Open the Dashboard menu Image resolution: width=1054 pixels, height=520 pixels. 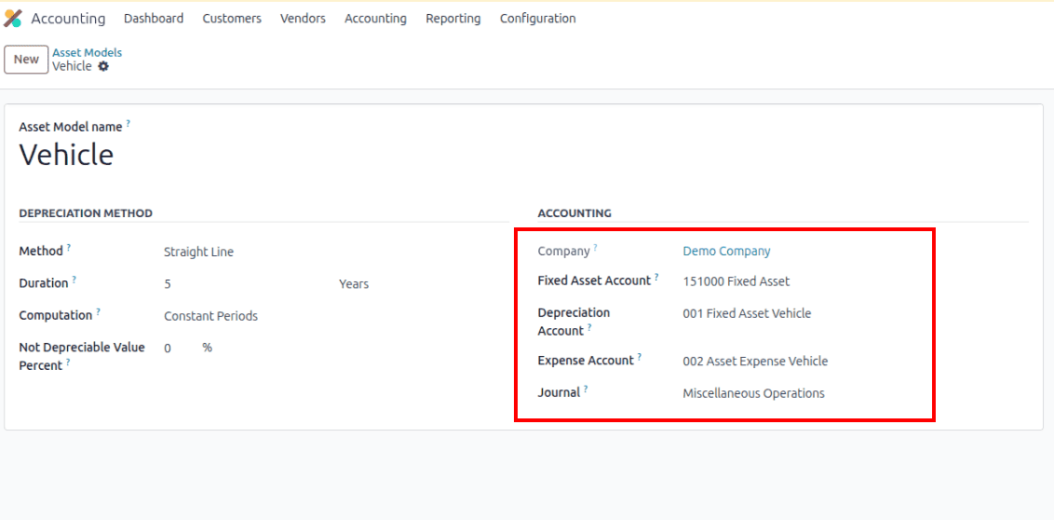[x=154, y=19]
